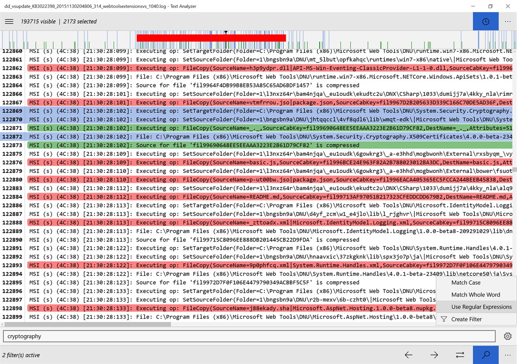Click the magnifier search button
The height and width of the screenshot is (364, 517).
tap(486, 355)
